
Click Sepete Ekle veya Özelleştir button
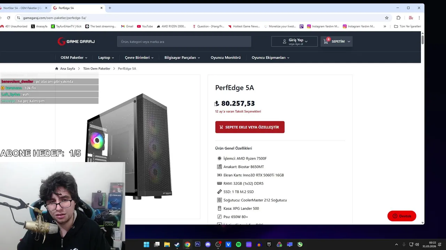click(x=250, y=127)
